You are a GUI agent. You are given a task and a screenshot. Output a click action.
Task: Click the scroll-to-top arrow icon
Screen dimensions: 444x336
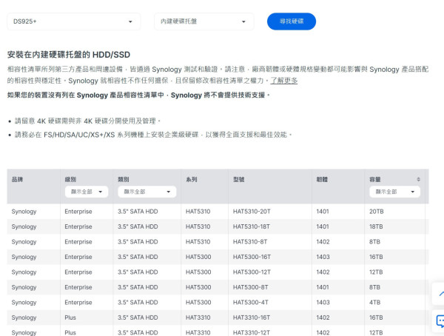pos(440,294)
